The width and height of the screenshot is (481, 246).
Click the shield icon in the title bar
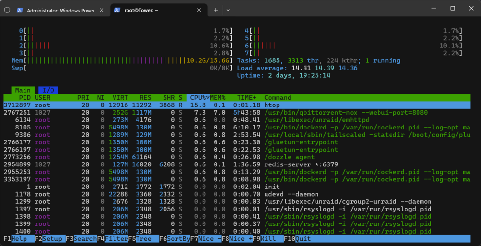tap(7, 10)
